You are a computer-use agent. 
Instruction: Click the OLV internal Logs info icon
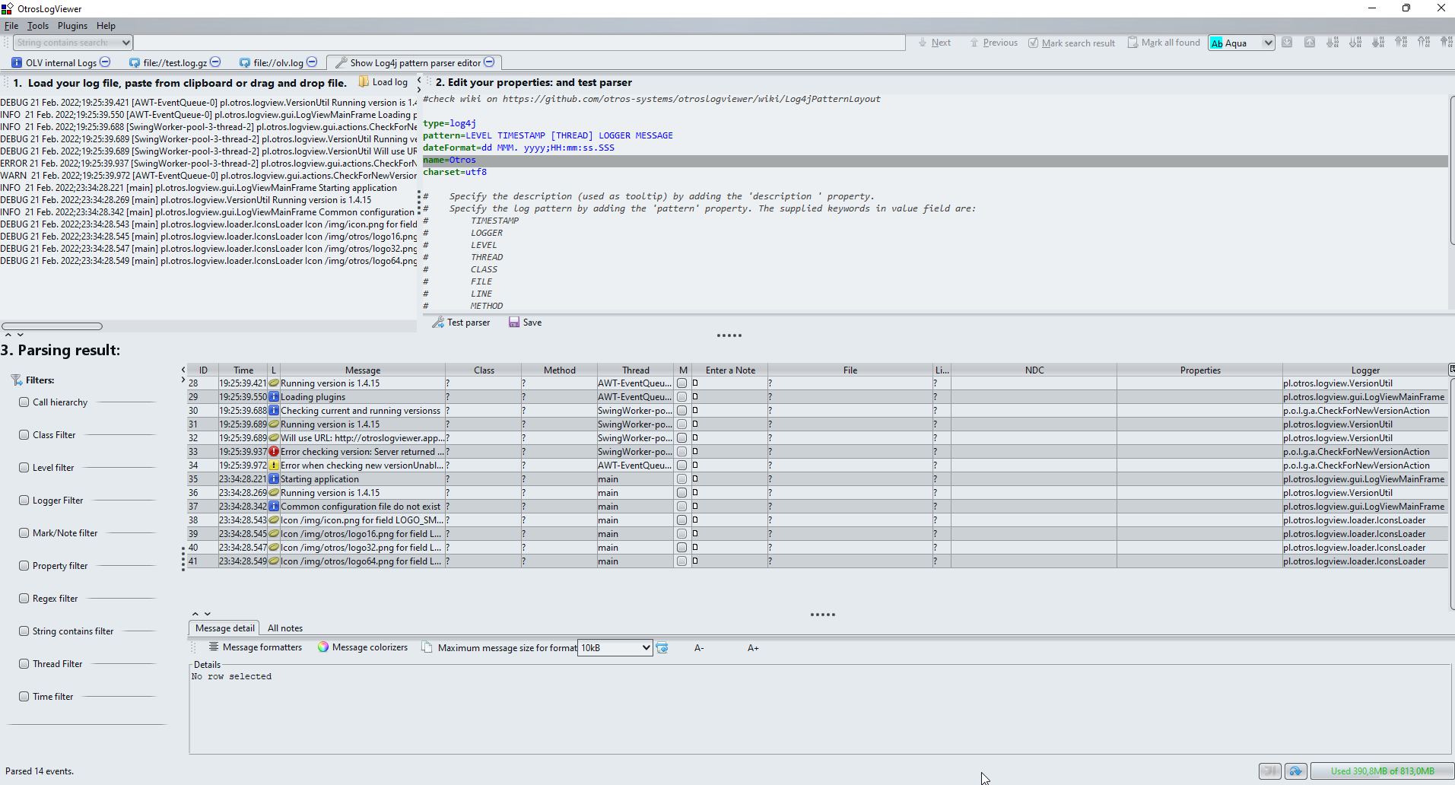[x=17, y=62]
